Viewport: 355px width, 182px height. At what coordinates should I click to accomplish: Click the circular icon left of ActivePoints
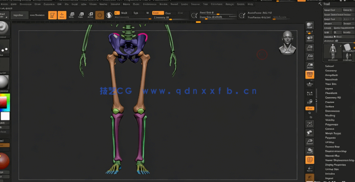[x=242, y=15]
